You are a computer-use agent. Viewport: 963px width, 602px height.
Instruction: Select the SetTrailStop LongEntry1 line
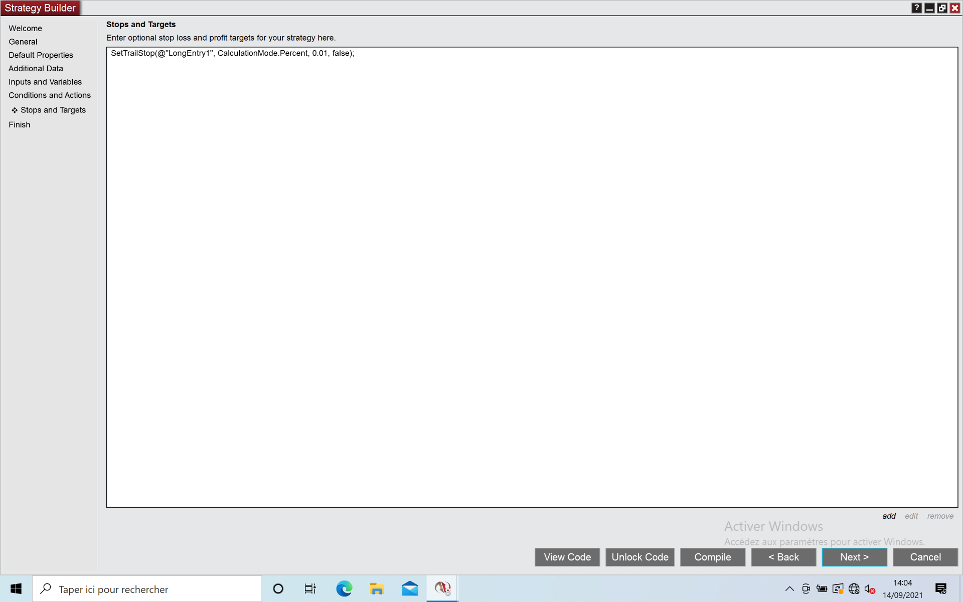[x=232, y=53]
